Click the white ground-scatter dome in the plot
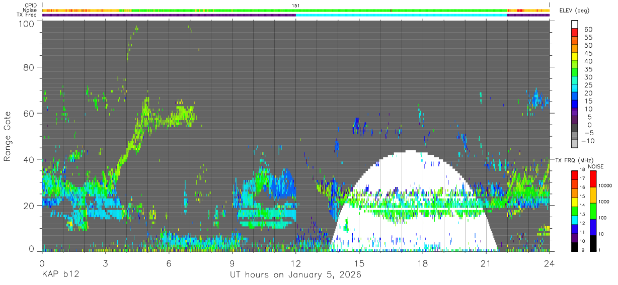Viewport: 618px width, 285px height. click(x=414, y=201)
